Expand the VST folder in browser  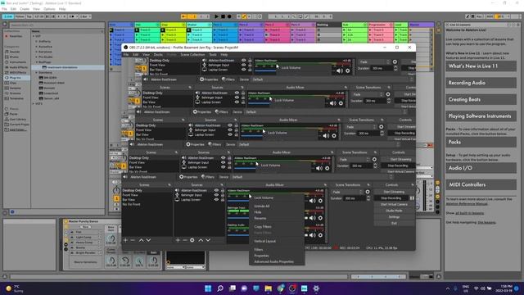[34, 36]
